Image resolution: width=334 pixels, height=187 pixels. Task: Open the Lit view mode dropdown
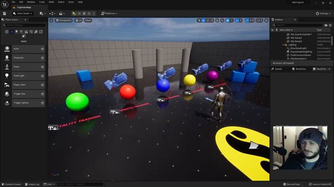tap(78, 20)
